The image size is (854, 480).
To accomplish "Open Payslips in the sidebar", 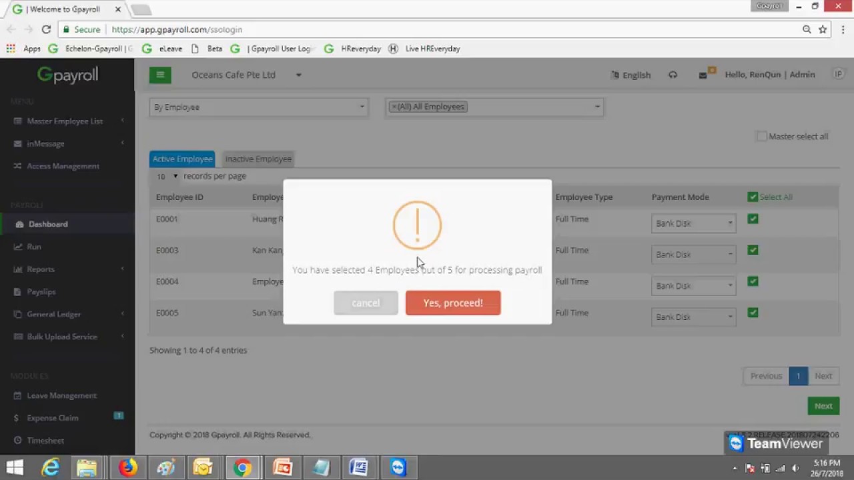I will (41, 292).
